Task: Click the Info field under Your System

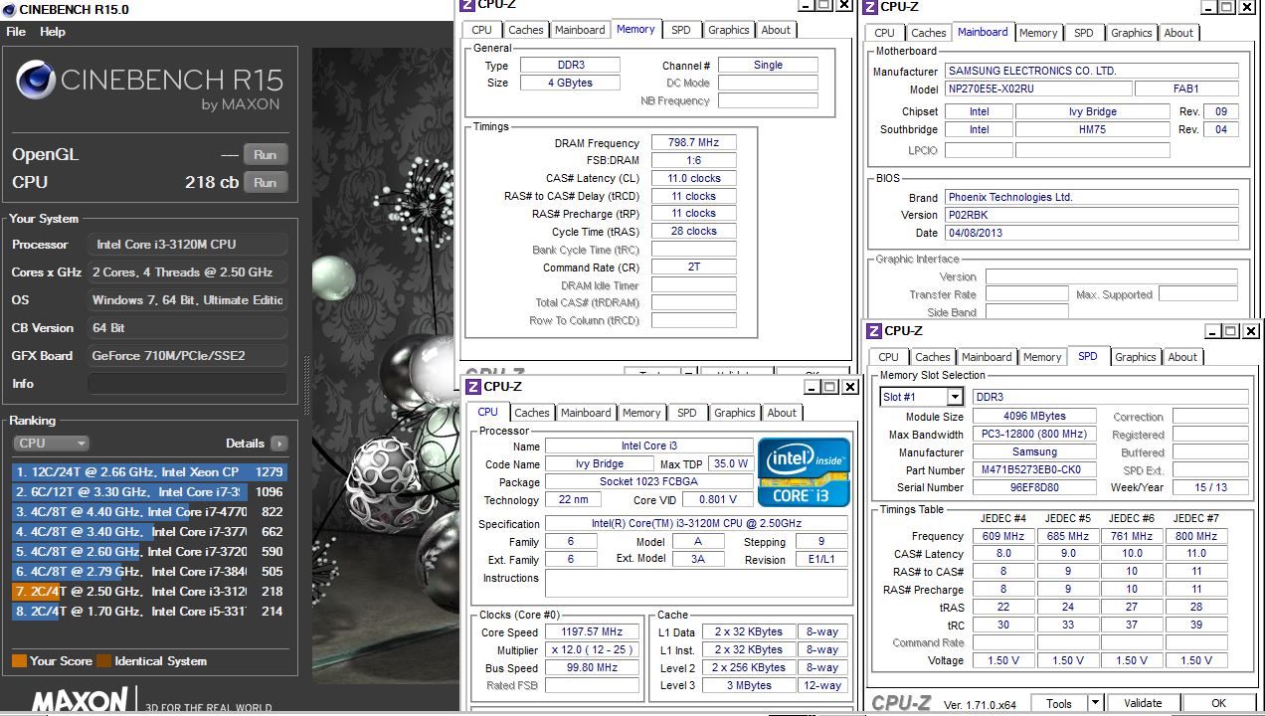Action: [187, 384]
